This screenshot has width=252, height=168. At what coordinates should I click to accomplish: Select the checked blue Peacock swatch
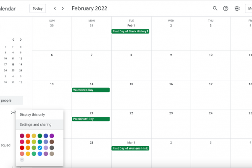tap(40, 148)
